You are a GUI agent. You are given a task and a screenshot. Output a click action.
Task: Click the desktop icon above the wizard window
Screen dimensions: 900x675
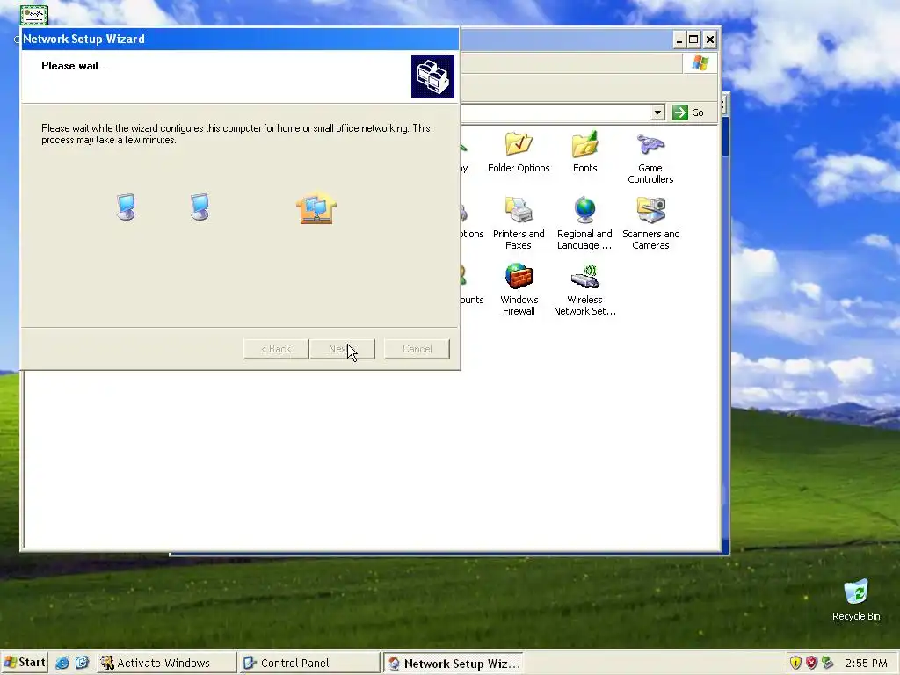click(34, 15)
